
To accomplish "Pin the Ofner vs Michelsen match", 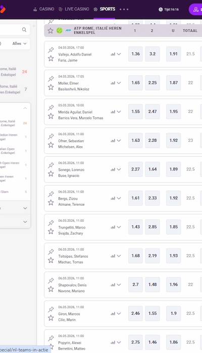I will coord(51,137).
